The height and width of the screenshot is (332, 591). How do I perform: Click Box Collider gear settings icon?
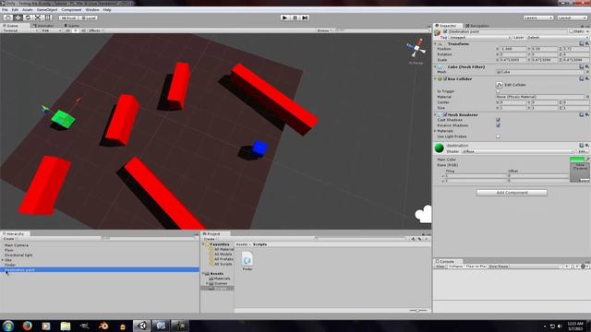coord(587,78)
